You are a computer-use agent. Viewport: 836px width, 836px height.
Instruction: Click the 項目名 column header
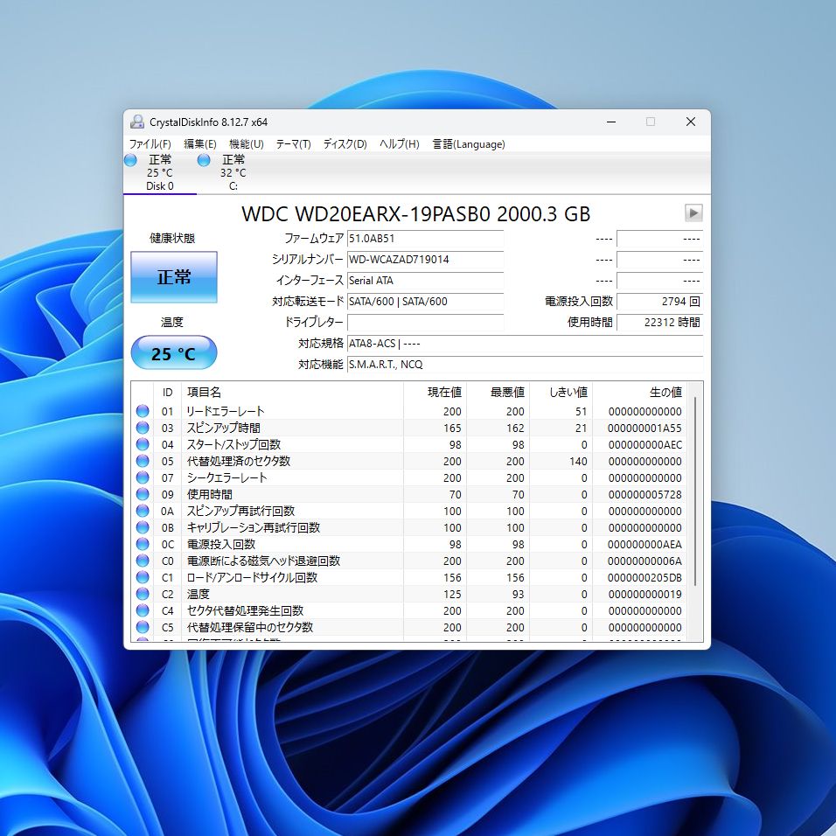292,393
